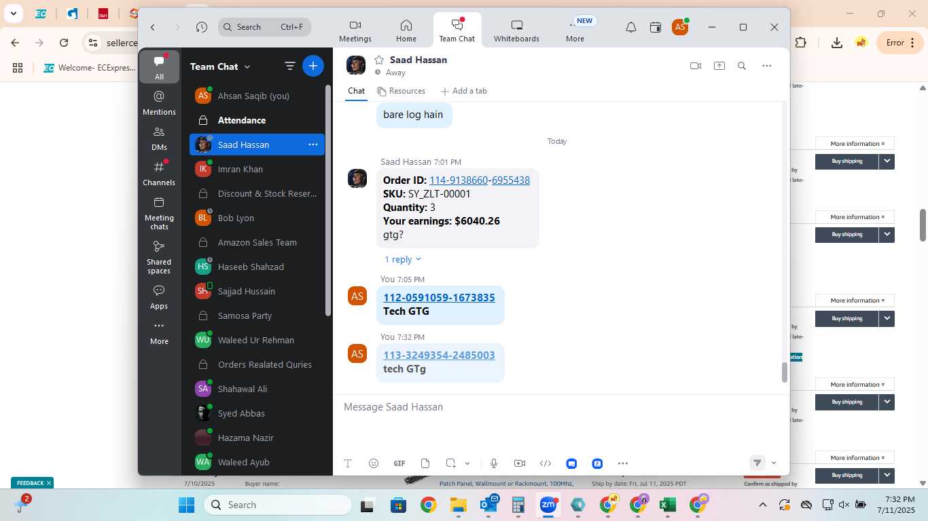
Task: Reload the page in the Chrome window
Action: (64, 43)
